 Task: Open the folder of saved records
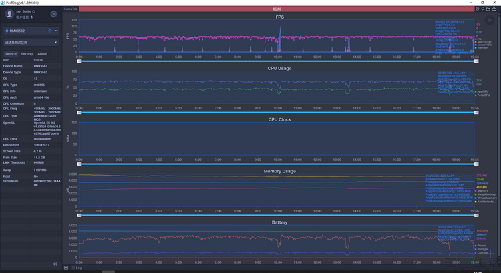tap(488, 9)
